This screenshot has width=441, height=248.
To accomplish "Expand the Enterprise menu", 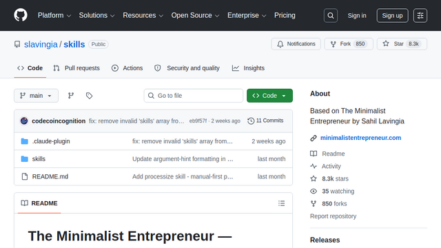I will pos(247,15).
